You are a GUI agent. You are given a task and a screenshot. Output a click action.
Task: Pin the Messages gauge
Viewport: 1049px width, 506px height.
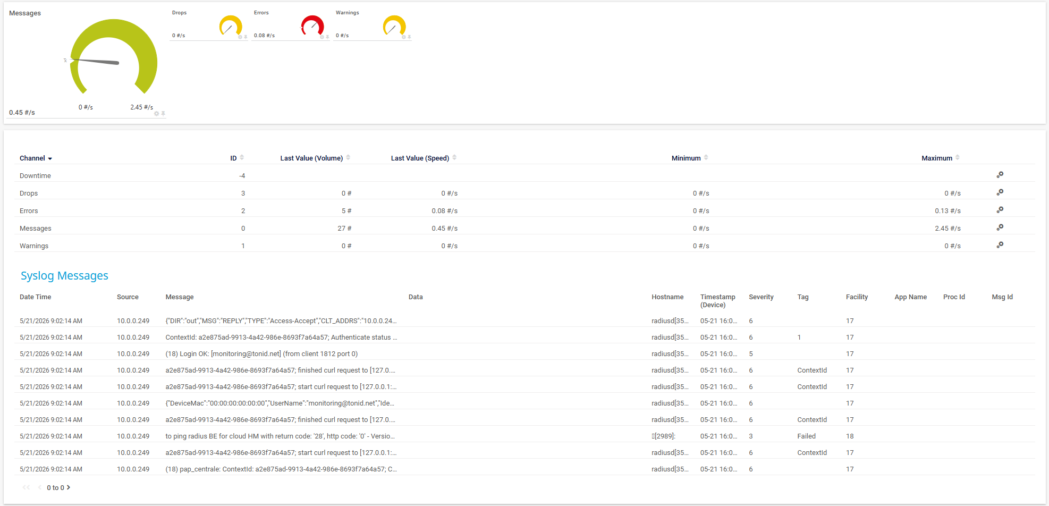tap(163, 114)
